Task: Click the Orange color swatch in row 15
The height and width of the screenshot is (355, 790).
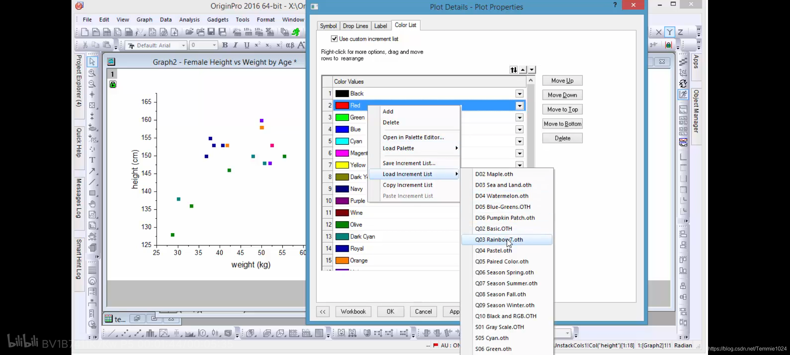Action: [342, 260]
